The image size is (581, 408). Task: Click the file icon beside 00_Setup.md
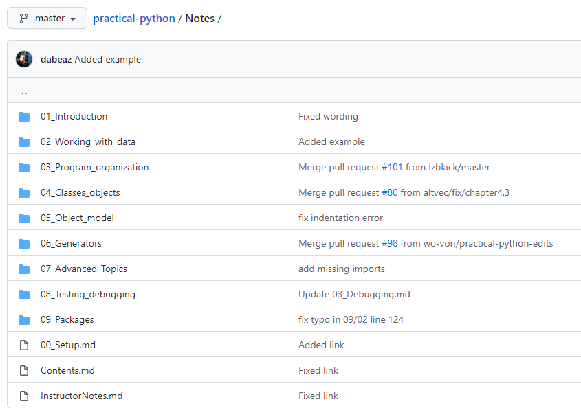click(x=24, y=345)
